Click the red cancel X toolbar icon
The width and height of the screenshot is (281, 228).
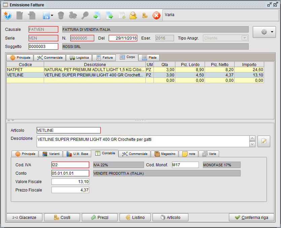click(156, 15)
